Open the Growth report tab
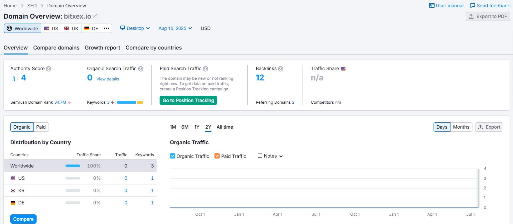The image size is (513, 224). point(102,48)
